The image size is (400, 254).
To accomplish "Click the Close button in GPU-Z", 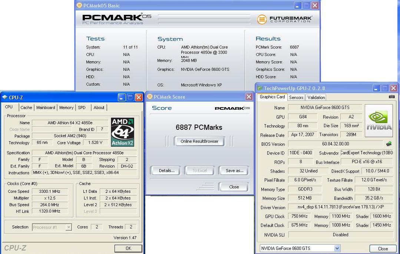I will point(383,248).
